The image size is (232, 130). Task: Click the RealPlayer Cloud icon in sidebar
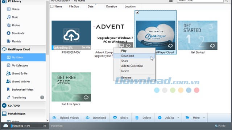[x=4, y=49]
